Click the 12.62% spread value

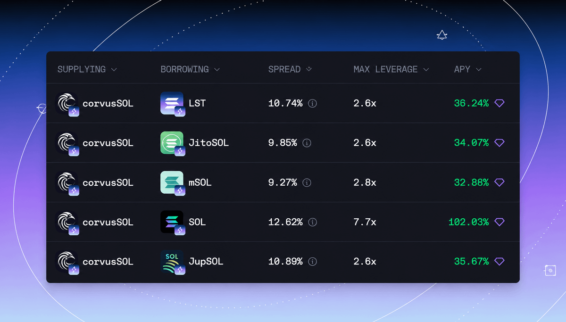pos(285,222)
